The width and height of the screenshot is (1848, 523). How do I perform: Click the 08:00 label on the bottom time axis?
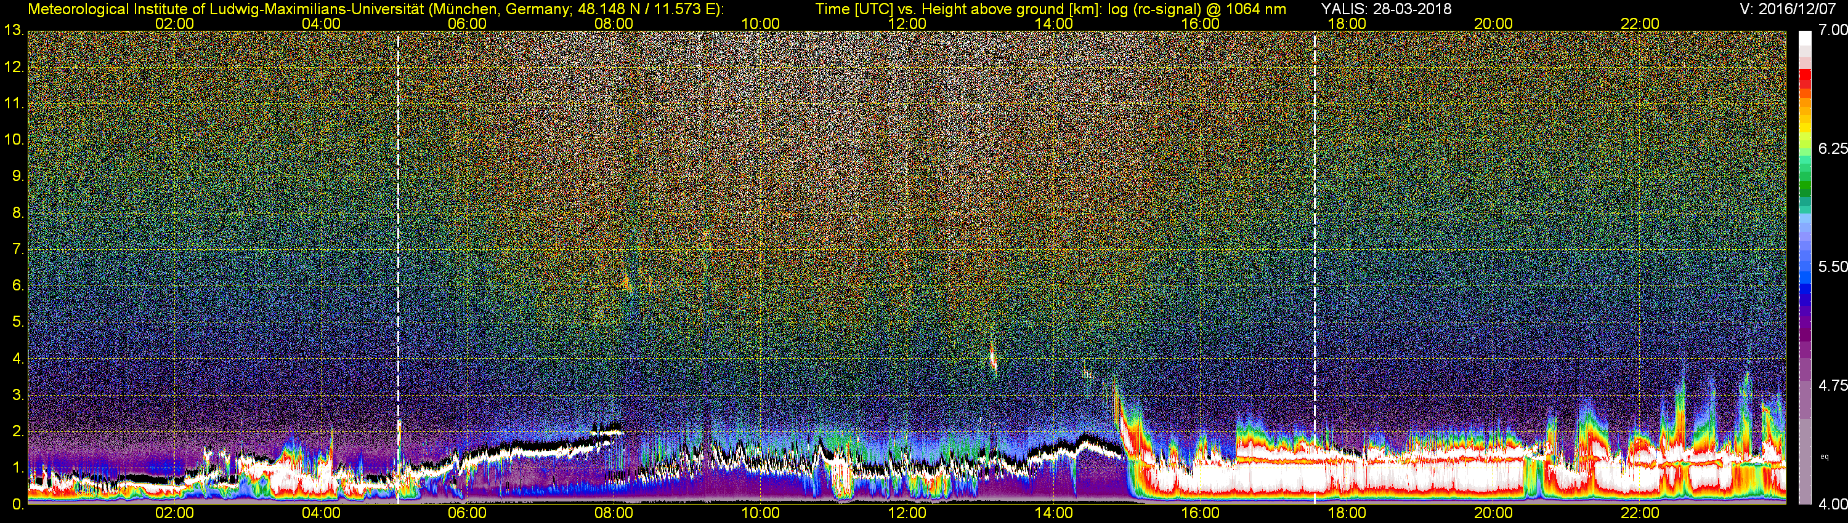point(614,513)
